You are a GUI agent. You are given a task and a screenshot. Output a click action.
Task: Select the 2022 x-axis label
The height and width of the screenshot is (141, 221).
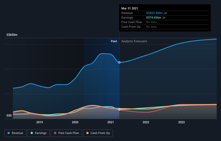click(146, 122)
